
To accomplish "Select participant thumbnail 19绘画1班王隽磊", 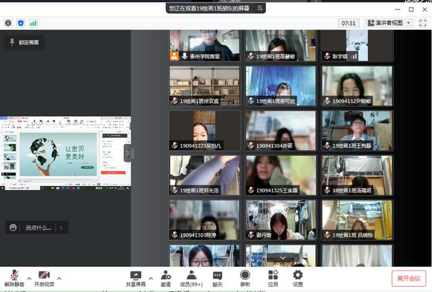I will point(357,130).
